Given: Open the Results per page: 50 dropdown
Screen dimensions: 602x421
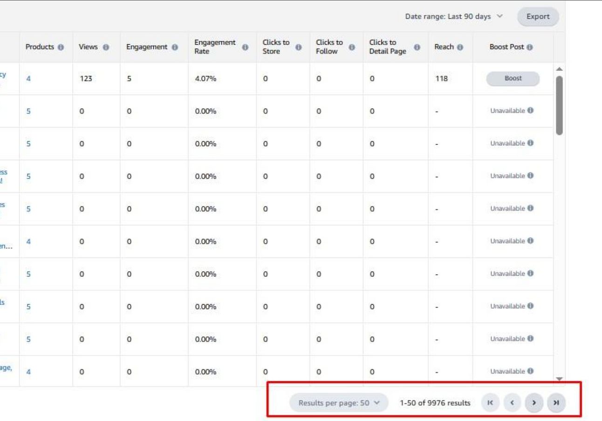Looking at the screenshot, I should (x=339, y=403).
